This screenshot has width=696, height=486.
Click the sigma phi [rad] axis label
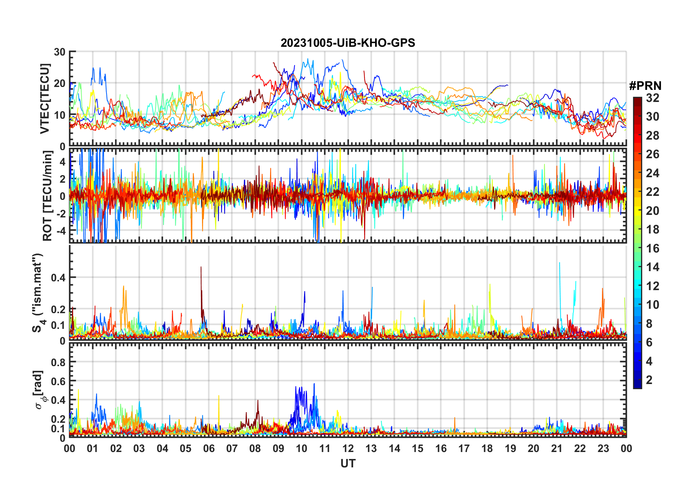pos(40,390)
